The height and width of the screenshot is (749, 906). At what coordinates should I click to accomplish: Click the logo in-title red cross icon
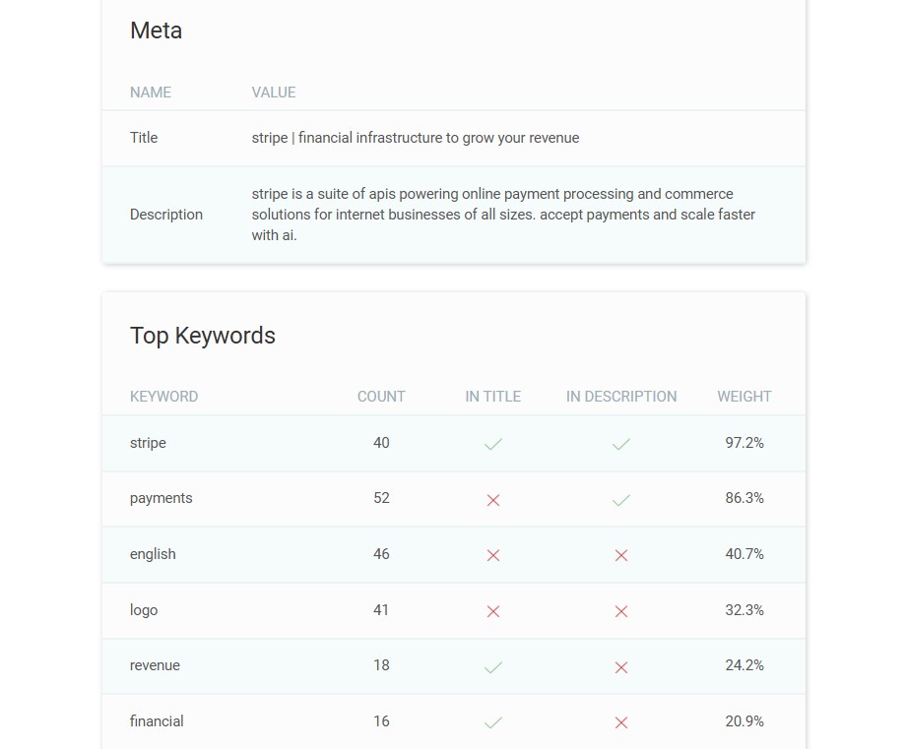(492, 611)
